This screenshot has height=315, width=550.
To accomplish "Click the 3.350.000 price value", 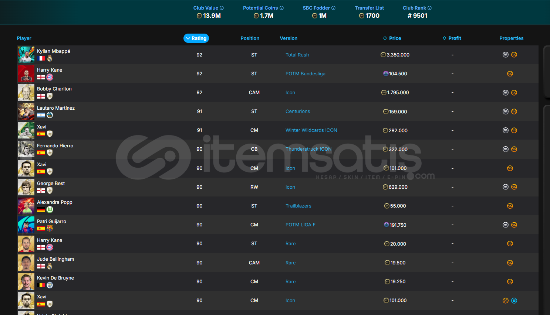I will tap(398, 55).
